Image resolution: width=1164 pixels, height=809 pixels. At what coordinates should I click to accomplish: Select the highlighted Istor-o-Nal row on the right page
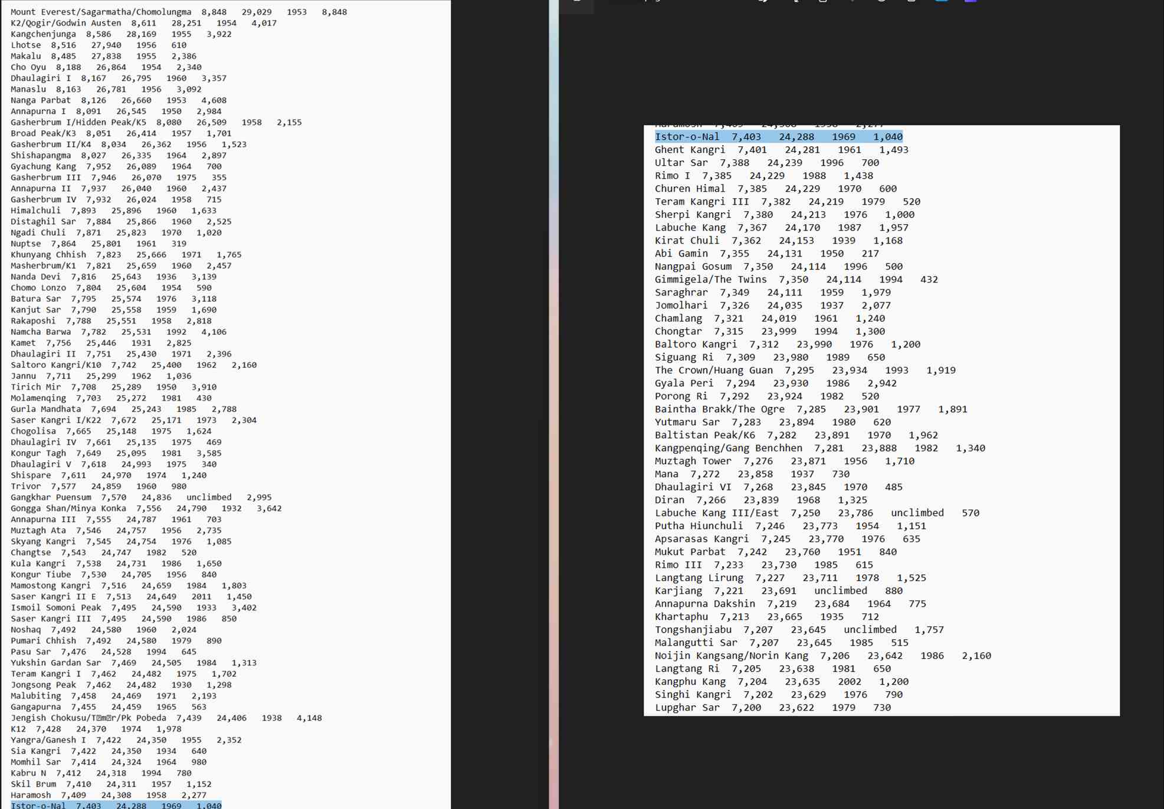pos(779,136)
